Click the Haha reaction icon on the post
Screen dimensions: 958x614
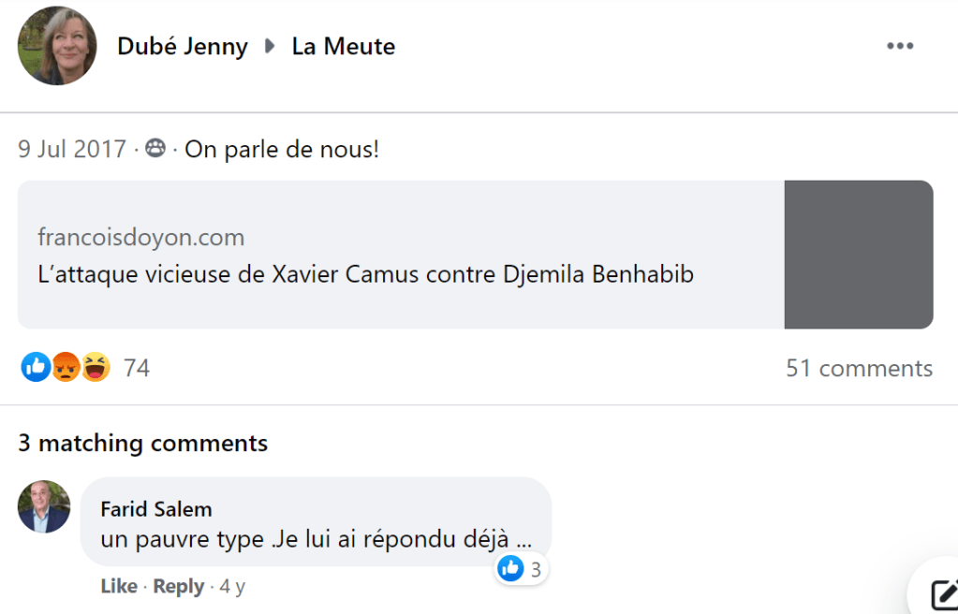(96, 368)
